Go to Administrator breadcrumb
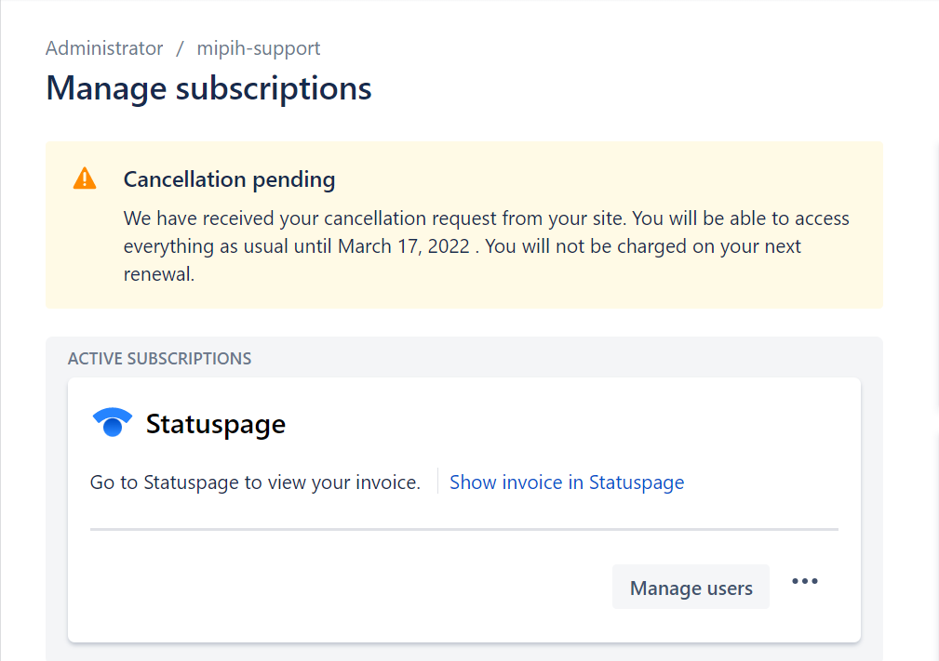The height and width of the screenshot is (661, 939). [104, 47]
